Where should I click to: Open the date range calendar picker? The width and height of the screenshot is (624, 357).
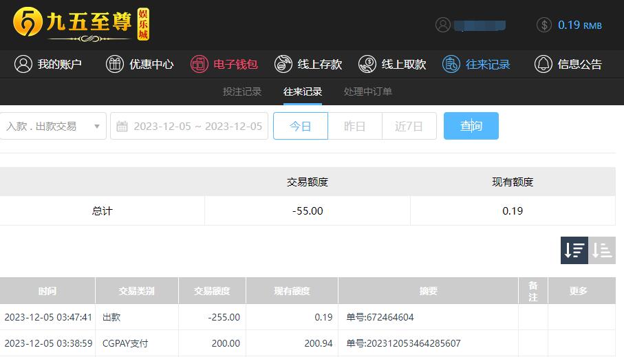(189, 126)
